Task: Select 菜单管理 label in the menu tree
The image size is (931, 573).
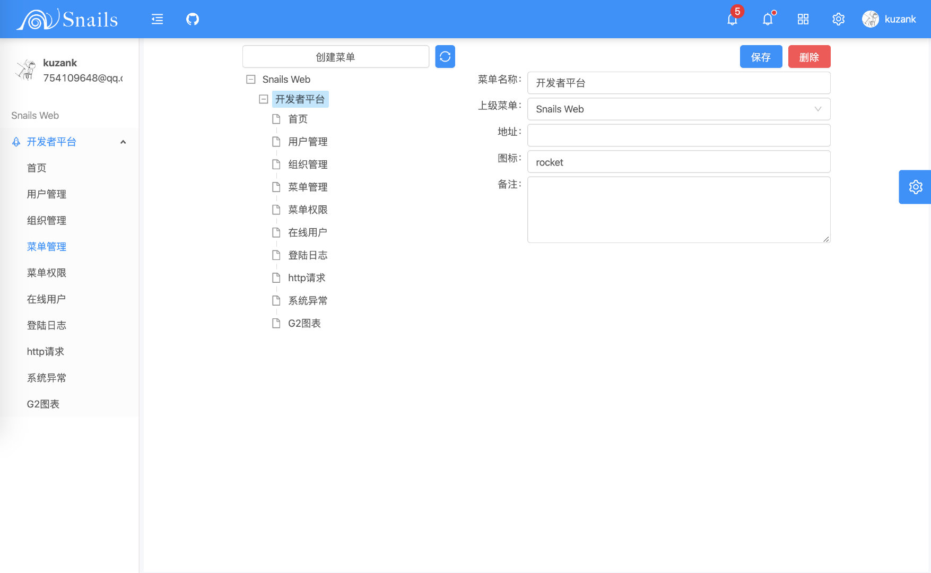Action: pyautogui.click(x=308, y=187)
